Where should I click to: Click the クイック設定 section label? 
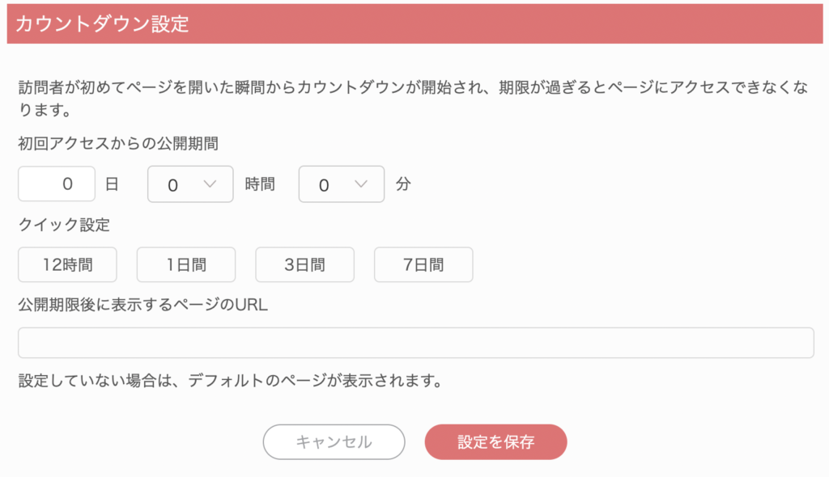point(63,225)
